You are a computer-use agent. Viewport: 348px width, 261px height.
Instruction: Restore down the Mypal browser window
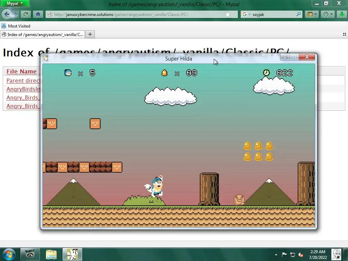pos(326,3)
